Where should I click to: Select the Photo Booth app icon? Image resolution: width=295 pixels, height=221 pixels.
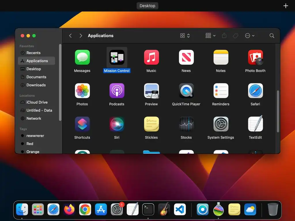pos(256,57)
